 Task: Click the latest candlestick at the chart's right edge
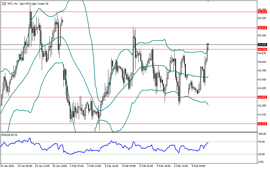[208, 46]
